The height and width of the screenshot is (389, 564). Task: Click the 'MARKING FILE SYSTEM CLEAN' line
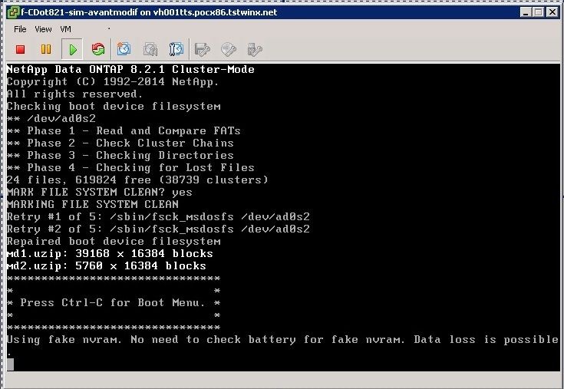point(92,205)
